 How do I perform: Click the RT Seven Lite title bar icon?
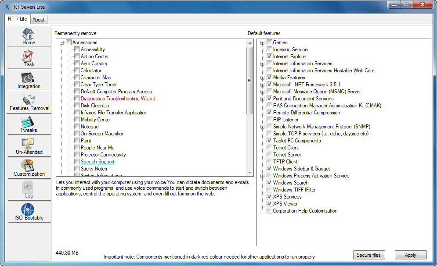(7, 7)
